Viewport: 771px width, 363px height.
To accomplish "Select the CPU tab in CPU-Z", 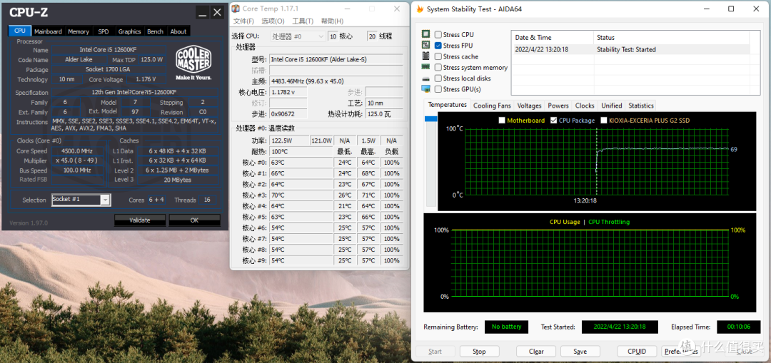I will click(x=20, y=31).
